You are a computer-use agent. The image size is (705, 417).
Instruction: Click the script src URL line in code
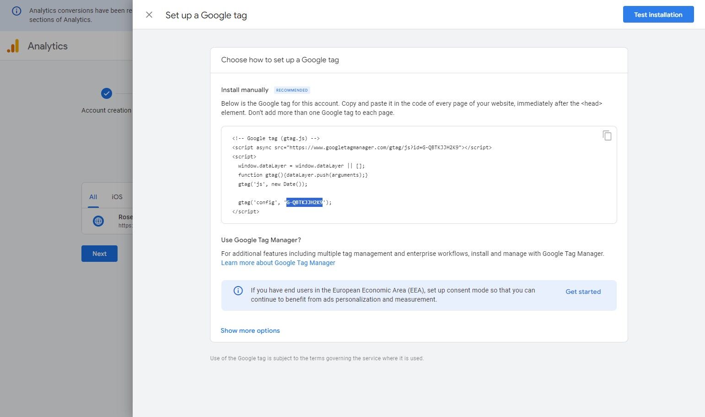point(361,147)
